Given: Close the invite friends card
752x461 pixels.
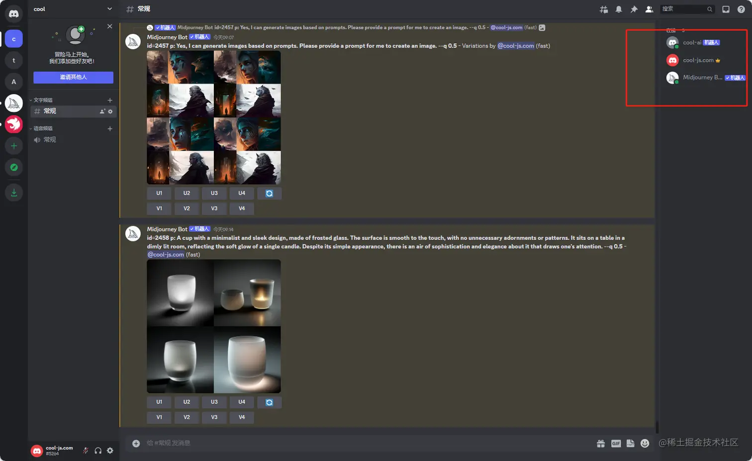Looking at the screenshot, I should pos(109,26).
